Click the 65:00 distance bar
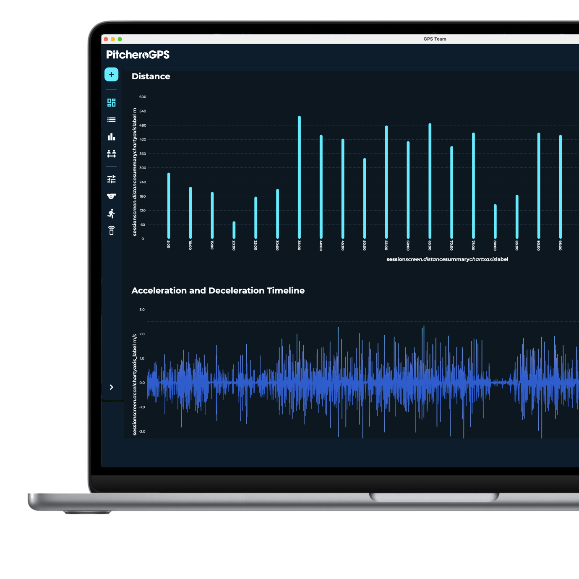The width and height of the screenshot is (579, 579). [430, 181]
